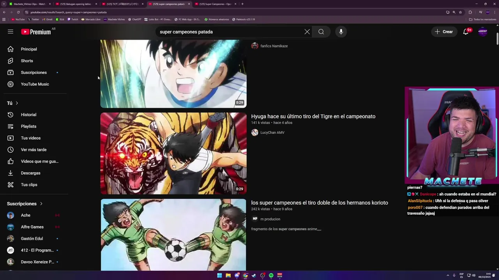Show hidden tray icons chevron
Screen dimensions: 499x280
448,275
